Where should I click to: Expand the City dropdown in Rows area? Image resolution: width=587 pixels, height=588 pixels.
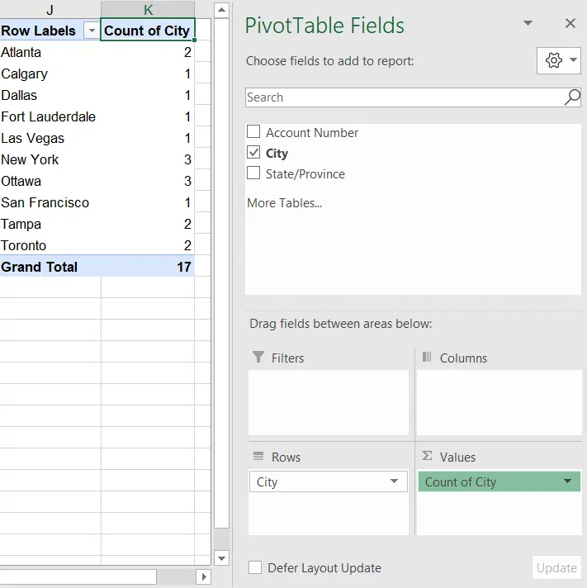click(x=395, y=482)
